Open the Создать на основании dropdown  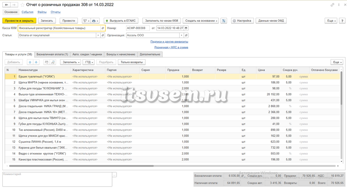tap(201, 21)
